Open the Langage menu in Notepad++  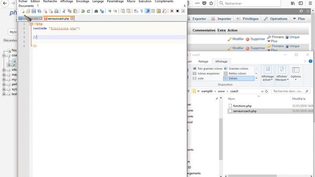tap(98, 1)
